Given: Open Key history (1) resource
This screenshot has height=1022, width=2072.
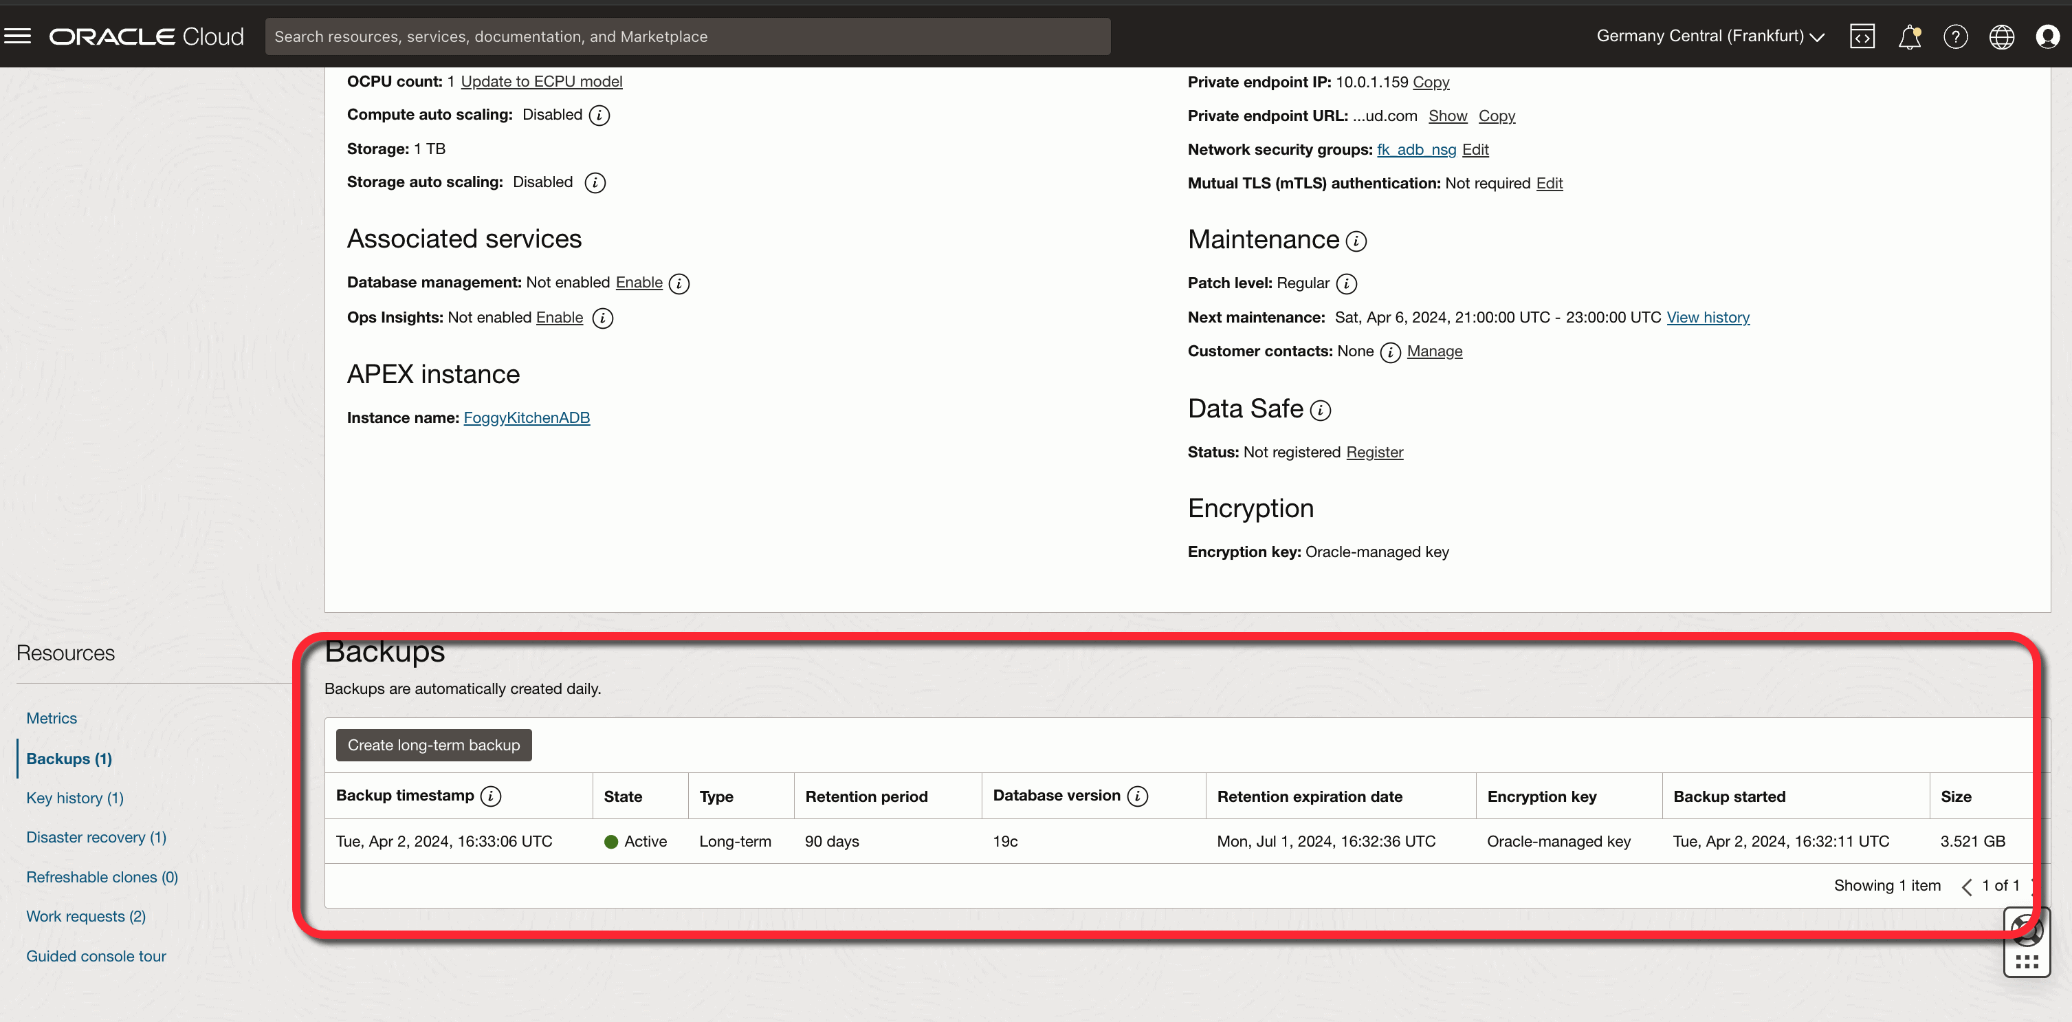Looking at the screenshot, I should tap(75, 798).
